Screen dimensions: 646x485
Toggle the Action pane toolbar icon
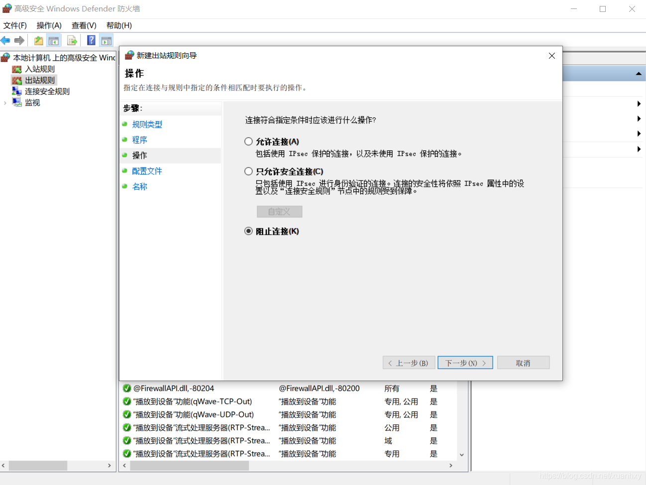point(106,40)
